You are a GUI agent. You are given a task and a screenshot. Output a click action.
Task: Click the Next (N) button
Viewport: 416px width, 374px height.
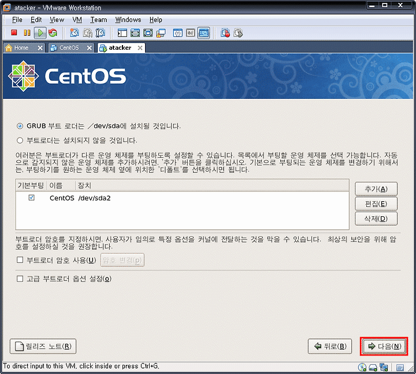pos(384,346)
